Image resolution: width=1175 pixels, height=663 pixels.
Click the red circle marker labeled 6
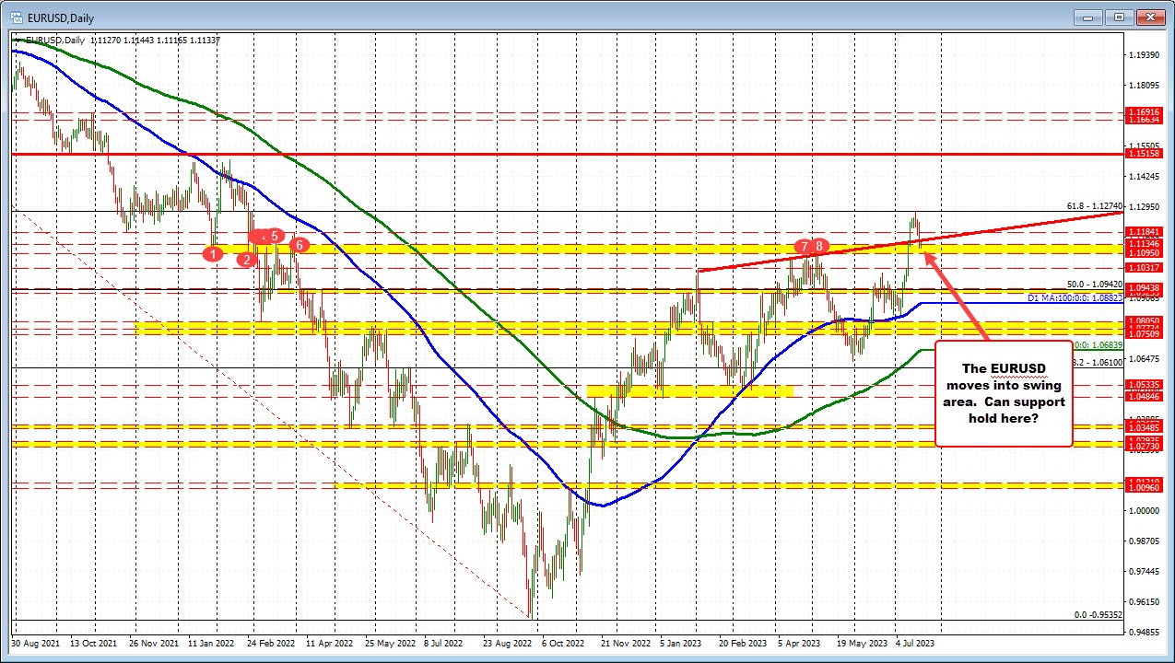click(298, 245)
